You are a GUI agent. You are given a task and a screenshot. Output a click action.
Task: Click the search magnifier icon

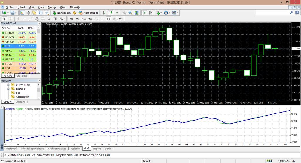point(292,12)
